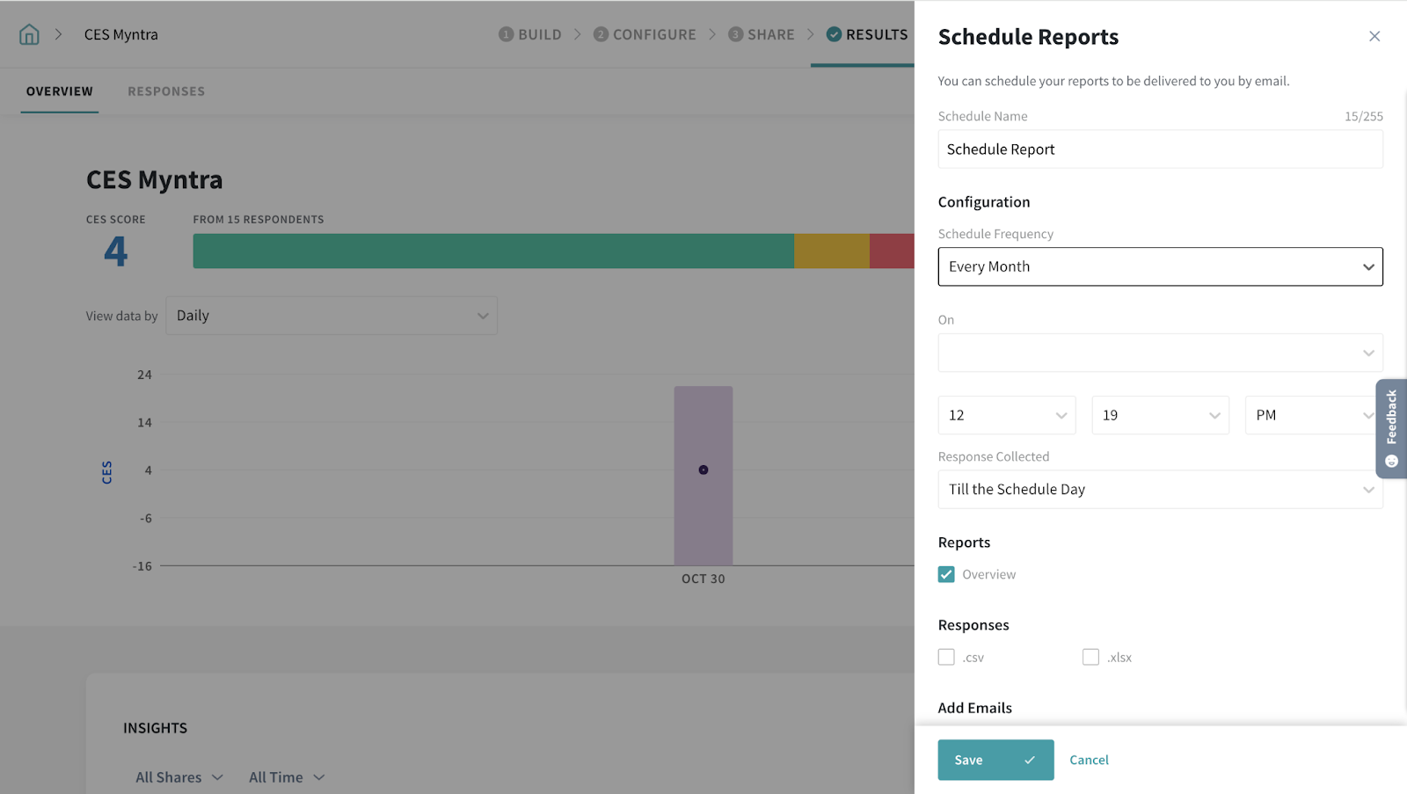Viewport: 1407px width, 794px height.
Task: Click the Cancel link
Action: [1089, 760]
